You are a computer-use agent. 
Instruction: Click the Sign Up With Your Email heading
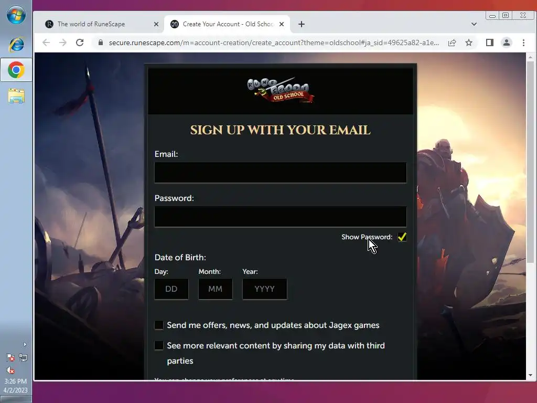tap(281, 130)
